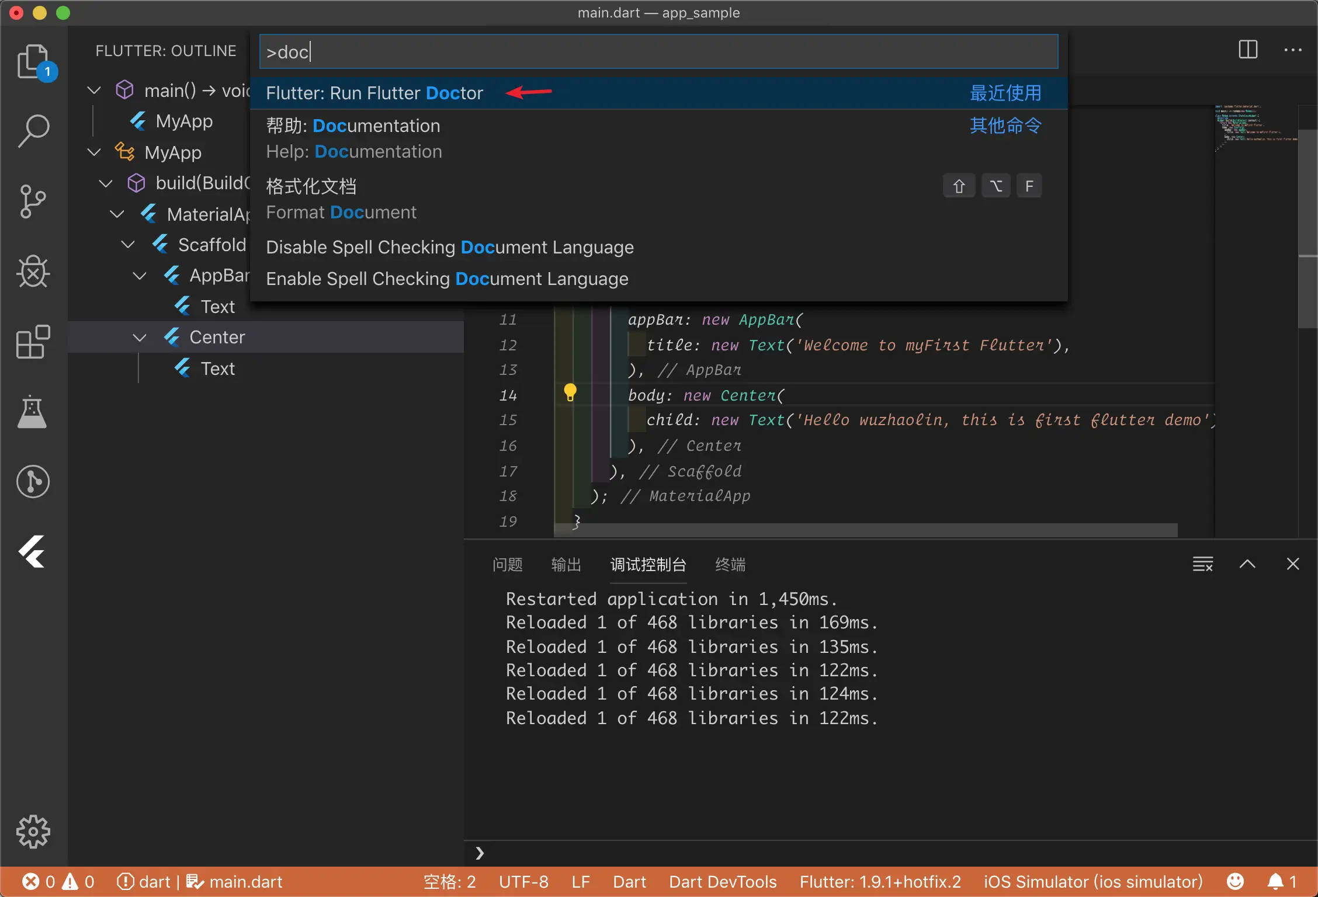Collapse the Center node in outline
Image resolution: width=1318 pixels, height=897 pixels.
pyautogui.click(x=140, y=338)
